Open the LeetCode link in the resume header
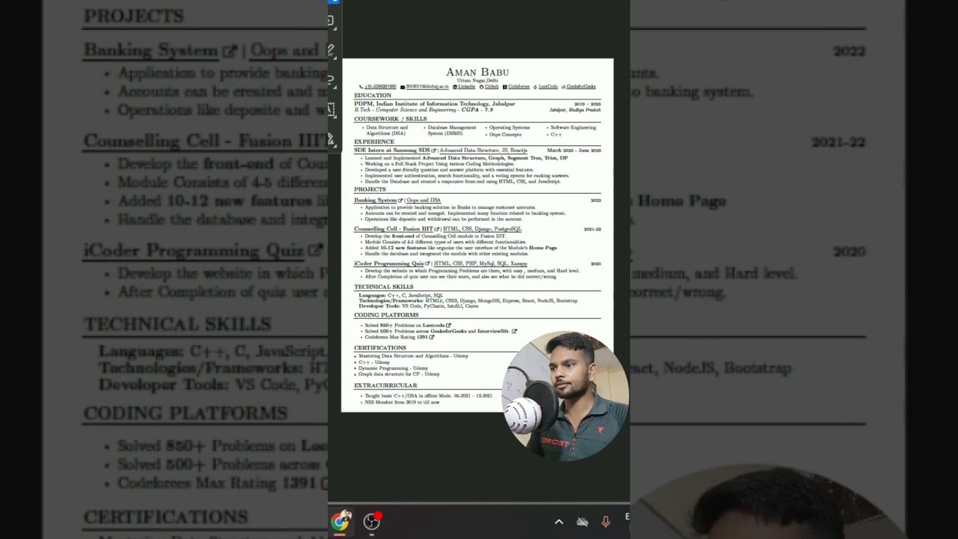The height and width of the screenshot is (539, 958). pos(548,87)
